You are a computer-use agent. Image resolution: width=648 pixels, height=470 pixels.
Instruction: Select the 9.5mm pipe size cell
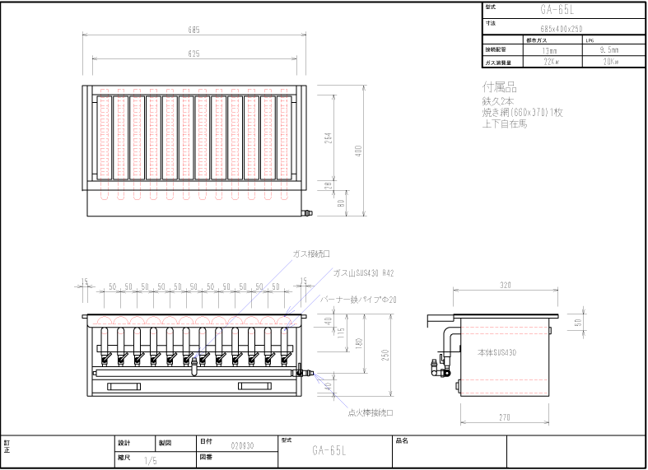tap(610, 50)
